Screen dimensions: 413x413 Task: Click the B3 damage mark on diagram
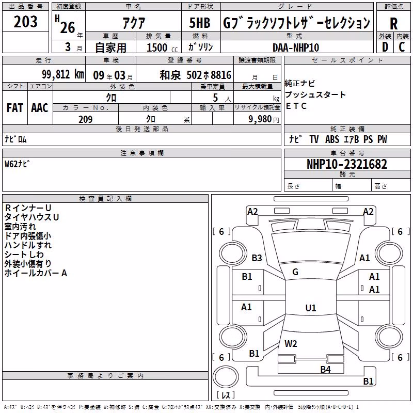coord(257,258)
